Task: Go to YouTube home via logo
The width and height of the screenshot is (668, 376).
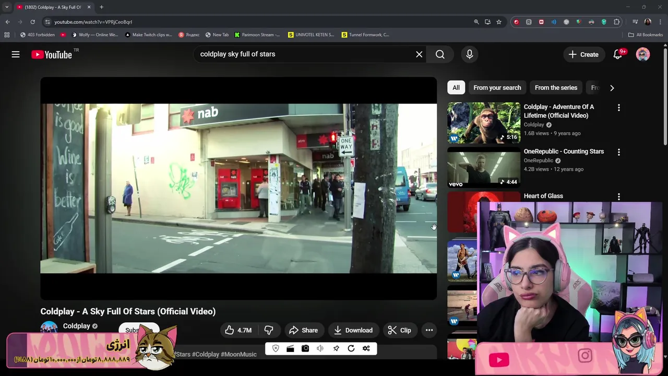Action: coord(52,54)
